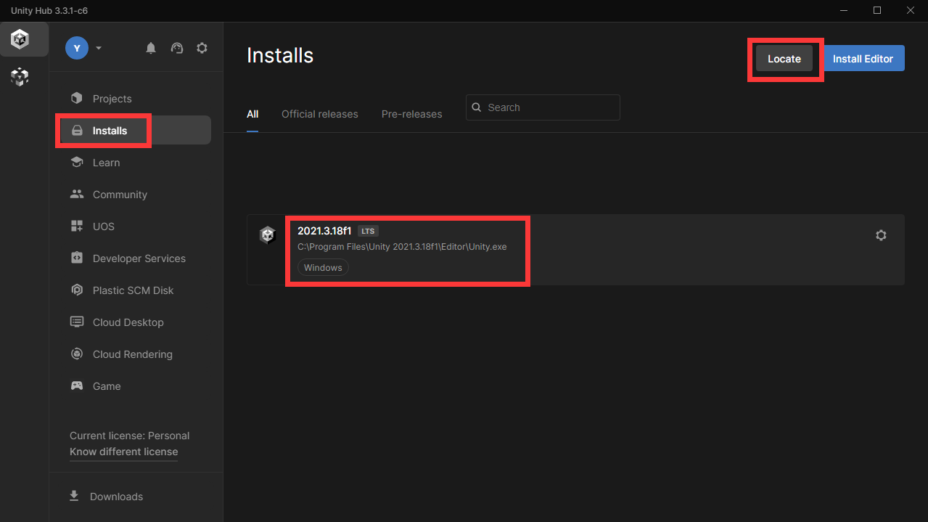
Task: Switch to Official releases tab
Action: [x=320, y=114]
